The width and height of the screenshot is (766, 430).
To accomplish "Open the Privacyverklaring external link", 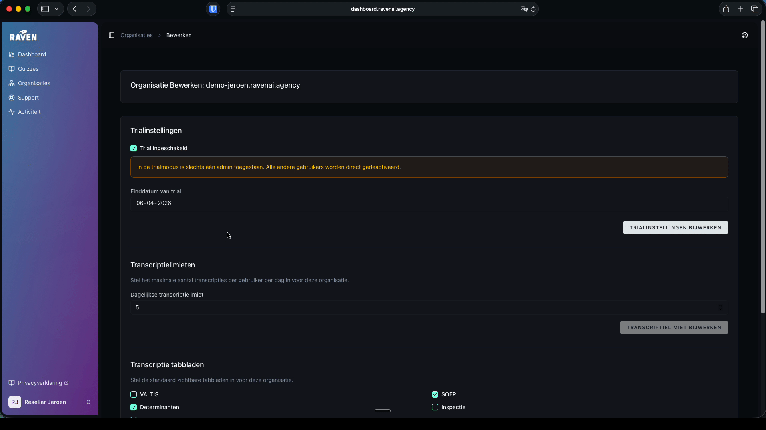I will tap(40, 383).
